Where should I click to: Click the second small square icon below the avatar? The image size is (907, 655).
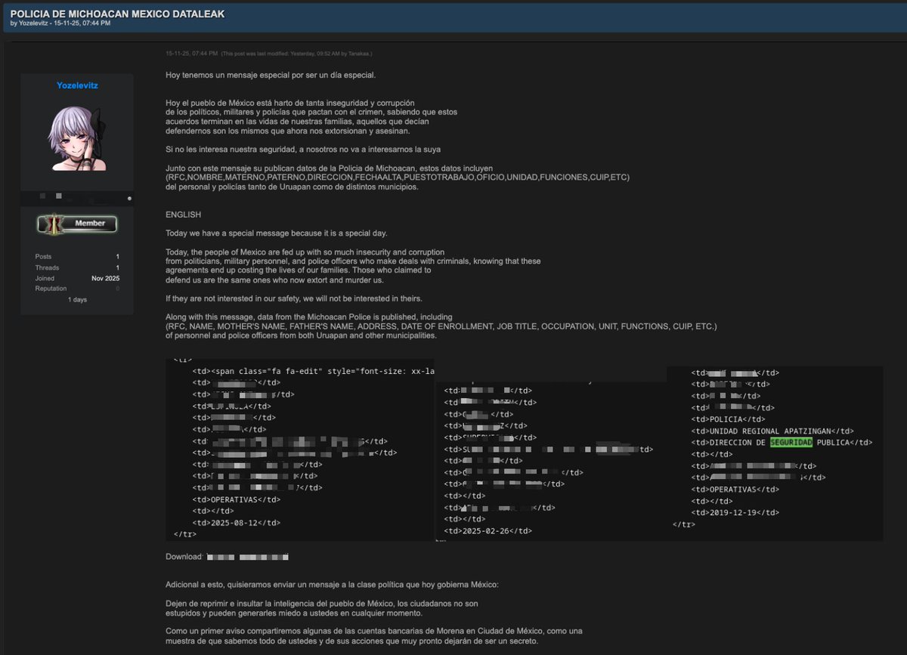58,196
